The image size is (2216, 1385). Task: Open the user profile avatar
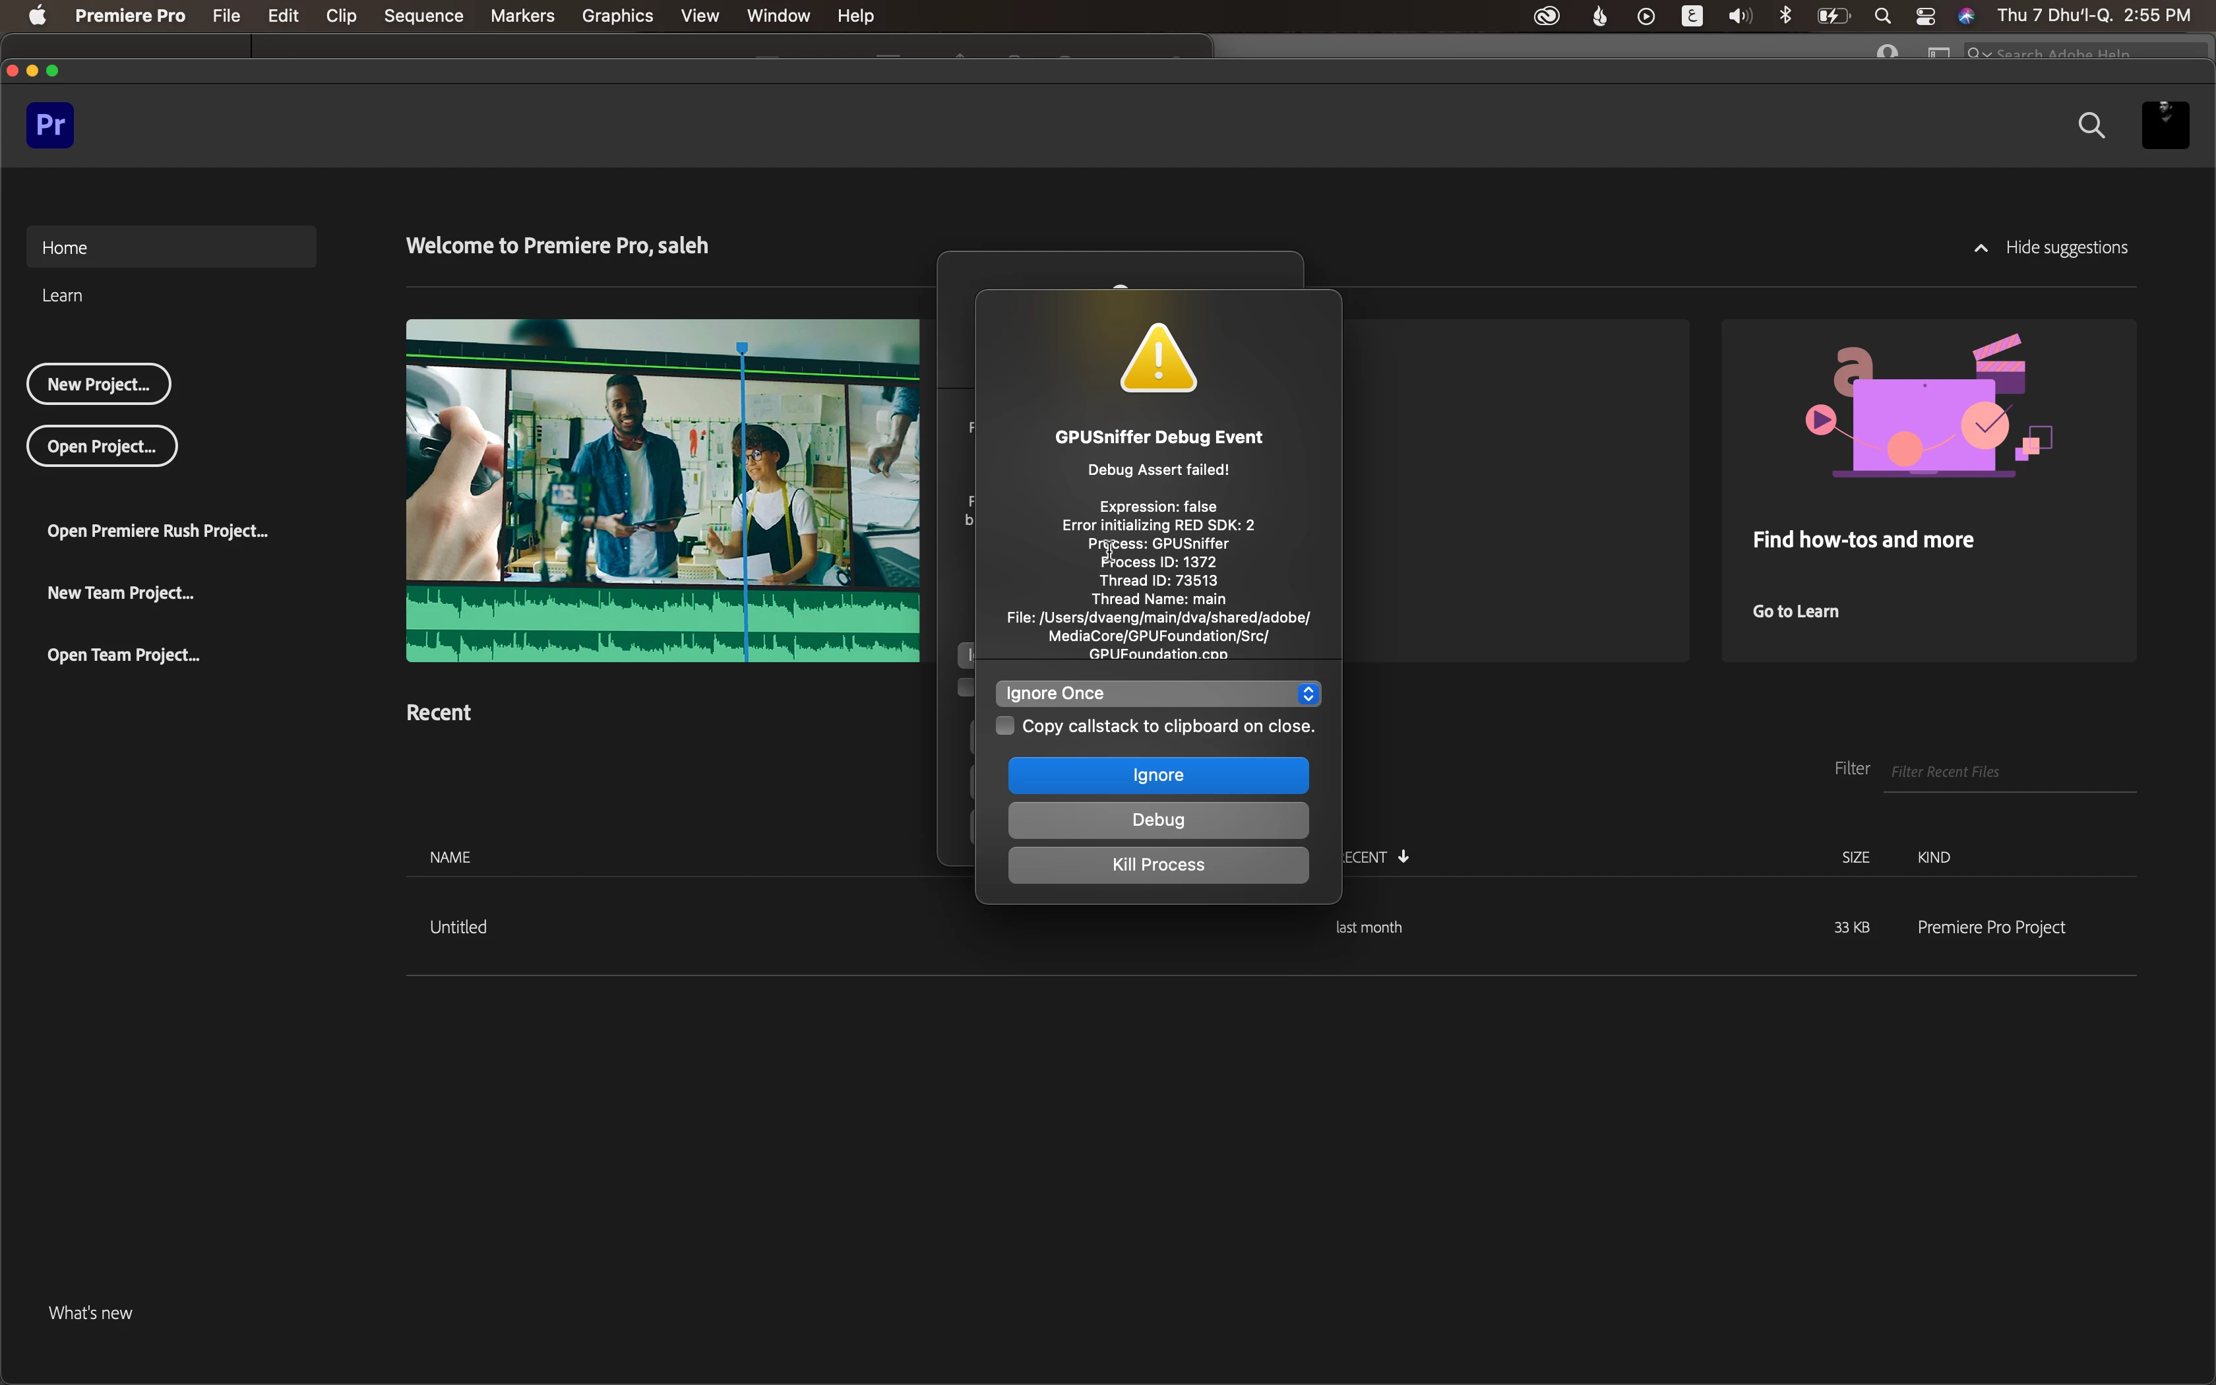click(x=2165, y=125)
